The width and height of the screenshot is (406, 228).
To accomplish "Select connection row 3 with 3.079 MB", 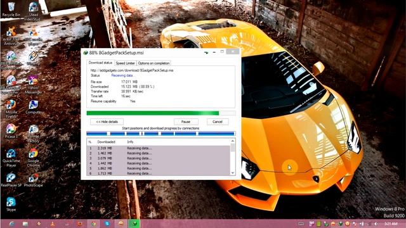I will point(158,158).
